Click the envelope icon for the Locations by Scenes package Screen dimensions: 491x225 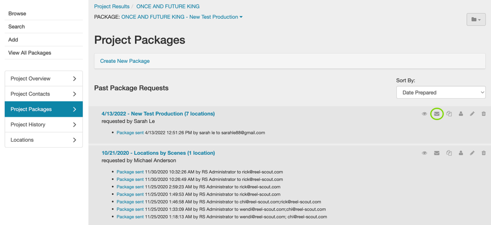pos(436,153)
